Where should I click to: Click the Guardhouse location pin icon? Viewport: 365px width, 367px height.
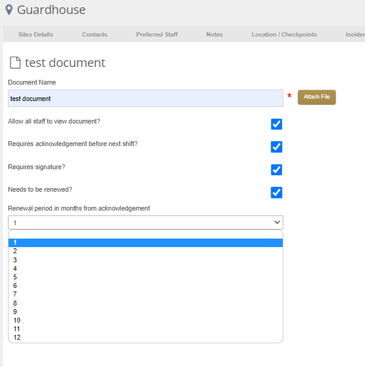tap(9, 10)
